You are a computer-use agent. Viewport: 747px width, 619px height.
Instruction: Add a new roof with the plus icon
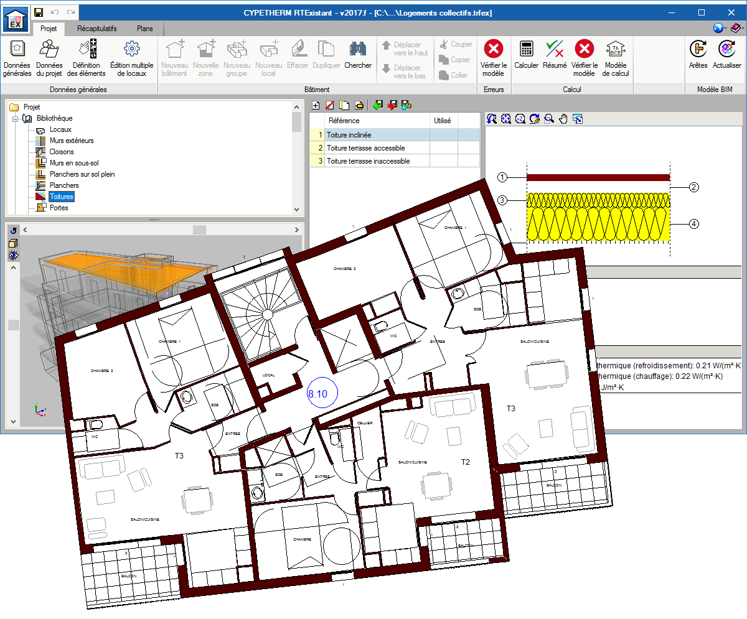click(x=316, y=105)
